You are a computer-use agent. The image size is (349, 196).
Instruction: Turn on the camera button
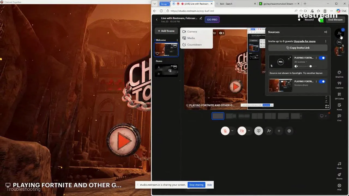pyautogui.click(x=242, y=131)
